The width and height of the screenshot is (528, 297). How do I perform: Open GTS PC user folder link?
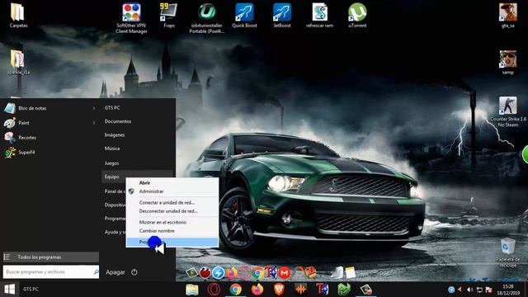(x=112, y=108)
